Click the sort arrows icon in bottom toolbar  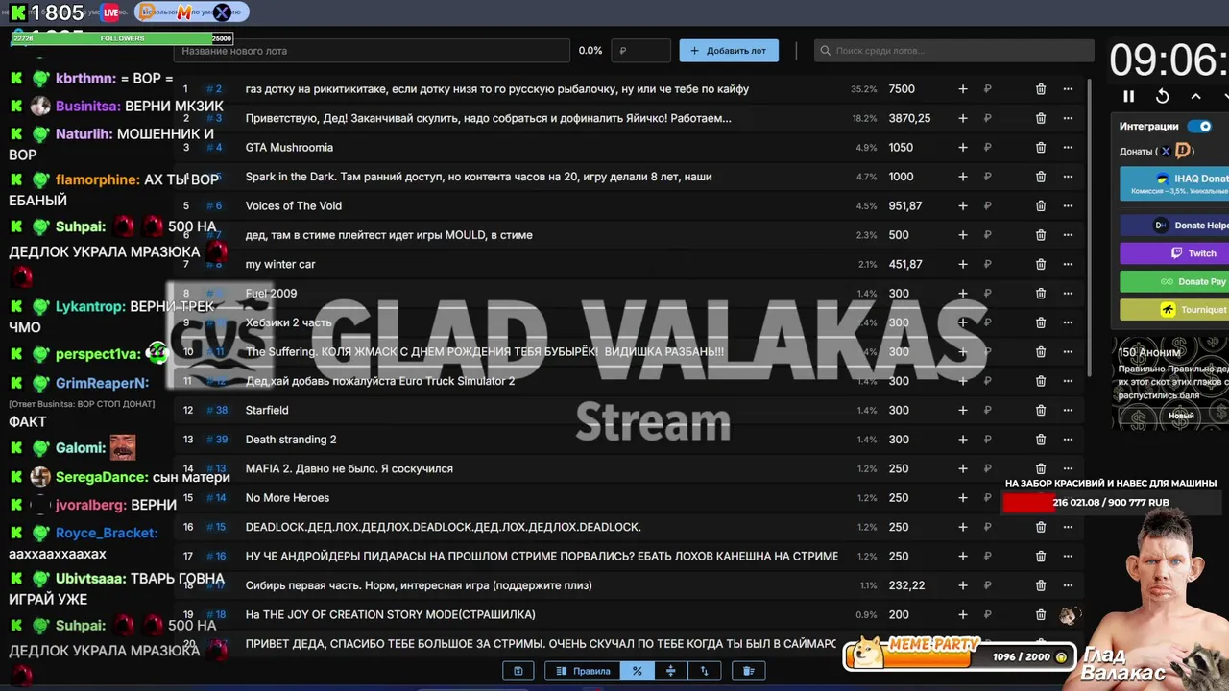704,671
